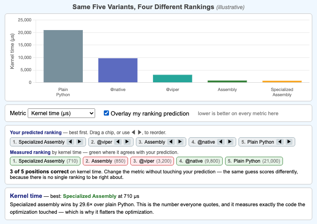Click the Measured ranking heading

point(30,152)
